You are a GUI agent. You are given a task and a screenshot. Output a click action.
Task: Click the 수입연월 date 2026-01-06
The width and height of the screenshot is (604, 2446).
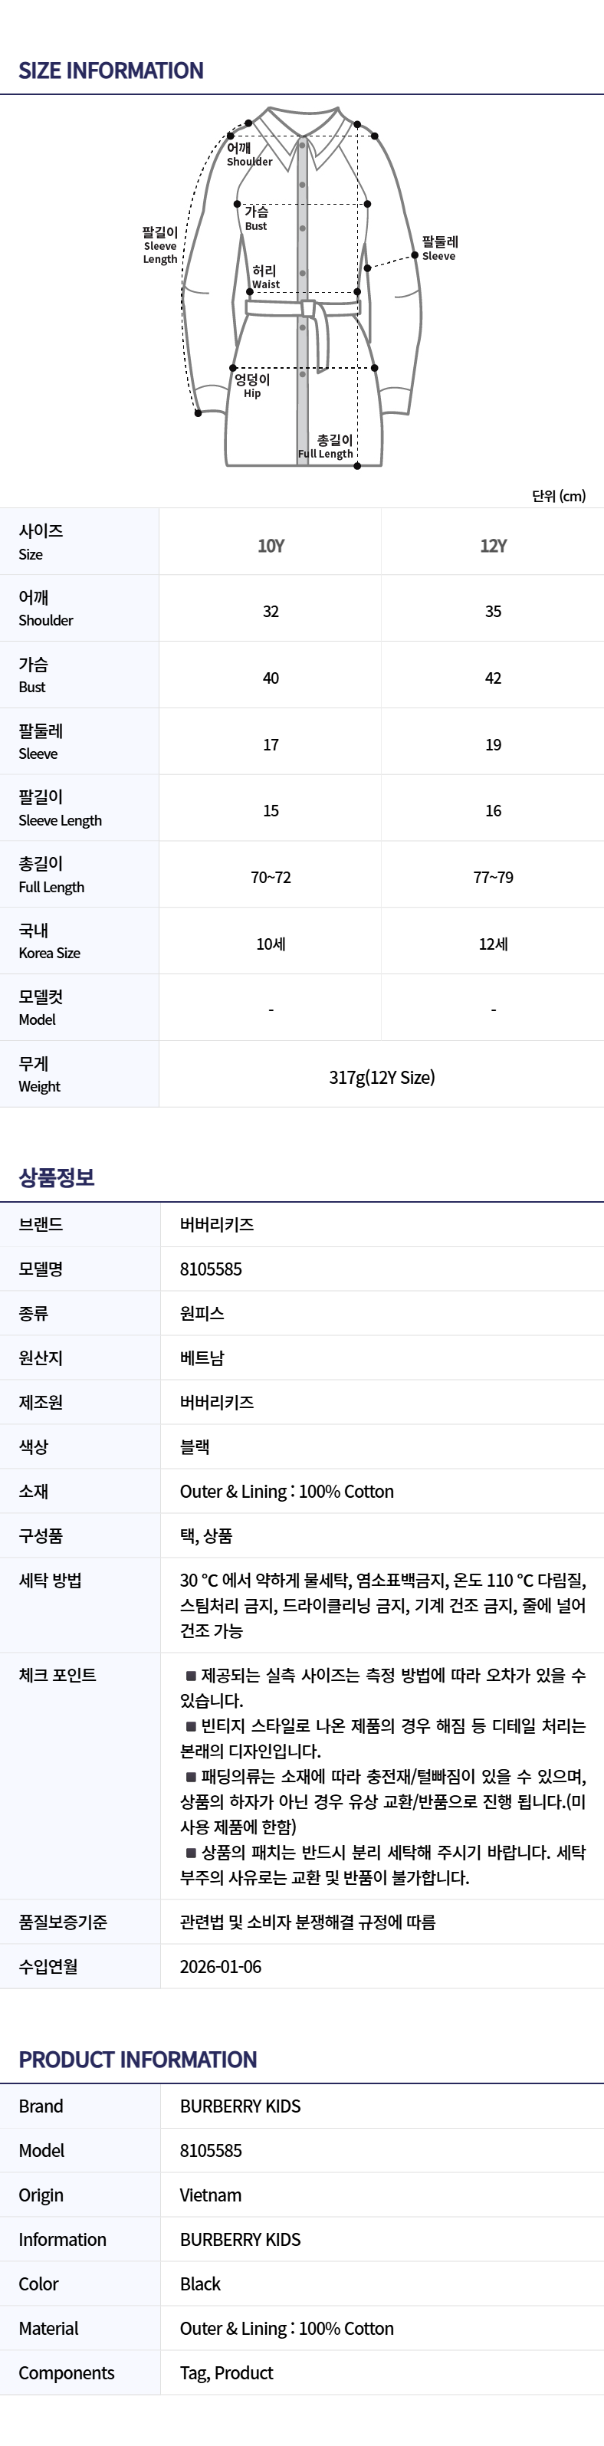(220, 1966)
